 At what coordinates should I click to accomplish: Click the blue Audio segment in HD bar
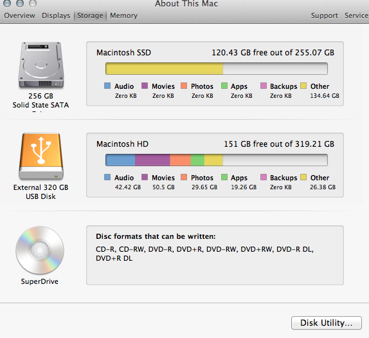120,160
